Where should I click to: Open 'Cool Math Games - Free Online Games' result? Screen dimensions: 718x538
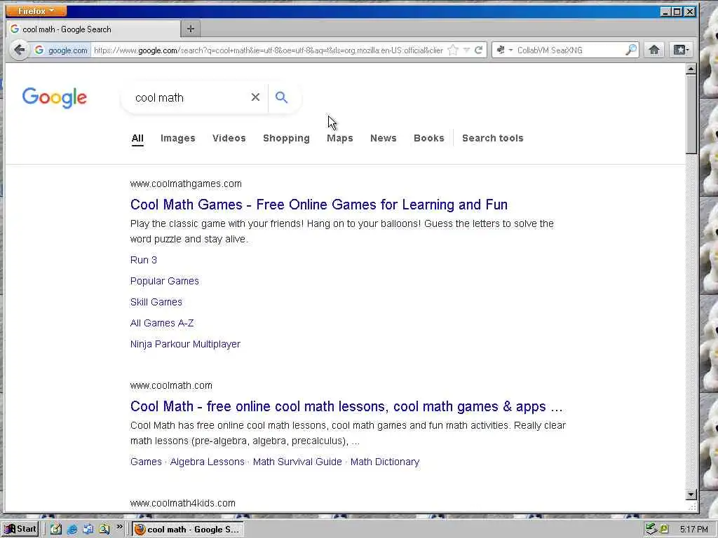319,205
